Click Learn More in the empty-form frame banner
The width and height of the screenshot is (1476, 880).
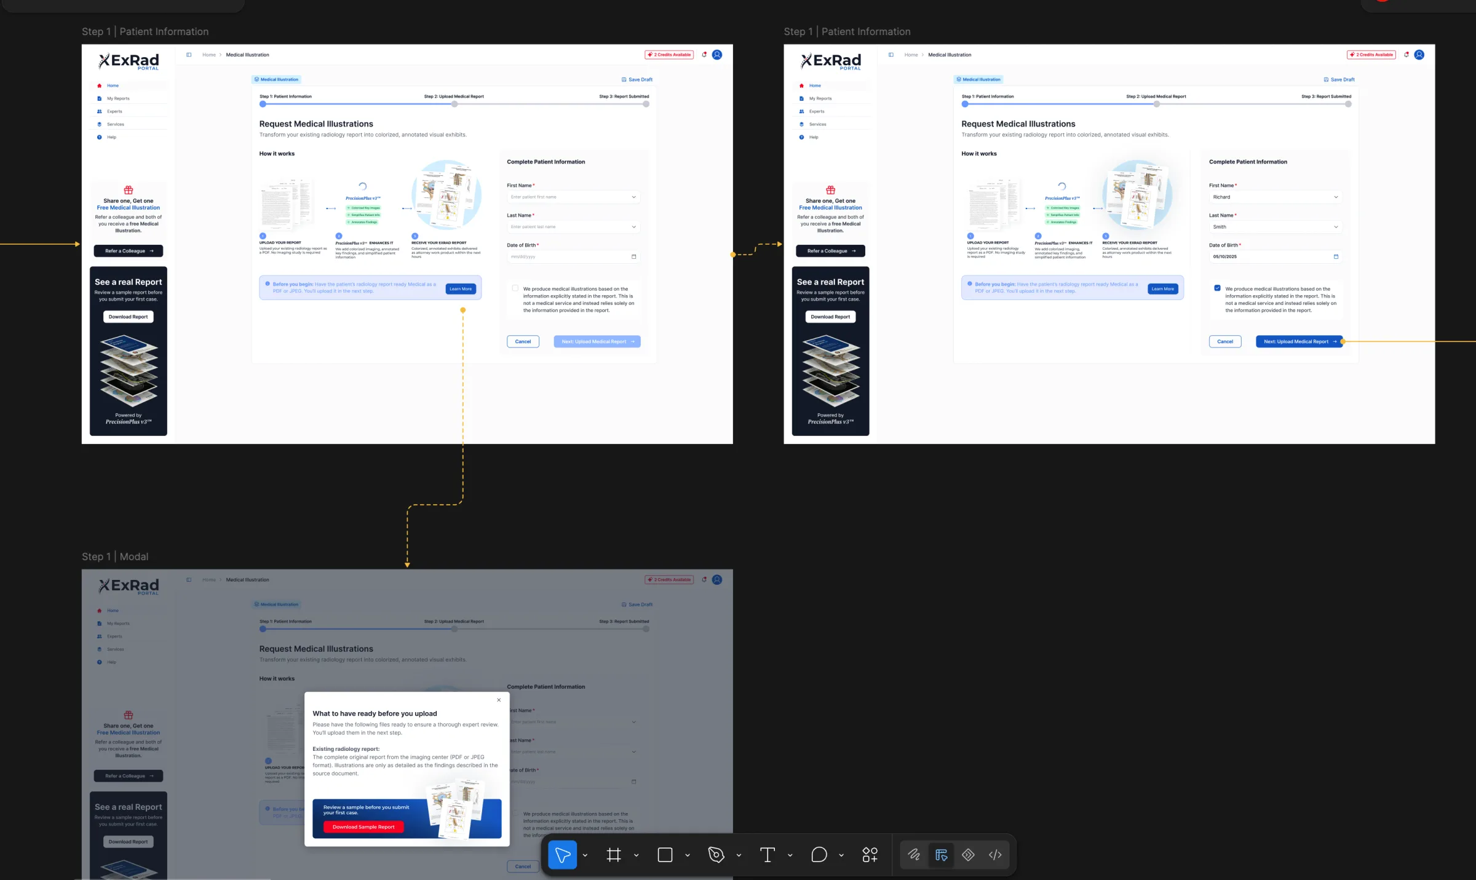coord(461,289)
